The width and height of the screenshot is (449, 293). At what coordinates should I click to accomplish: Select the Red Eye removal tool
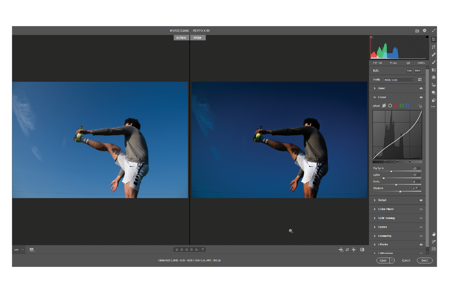(433, 85)
